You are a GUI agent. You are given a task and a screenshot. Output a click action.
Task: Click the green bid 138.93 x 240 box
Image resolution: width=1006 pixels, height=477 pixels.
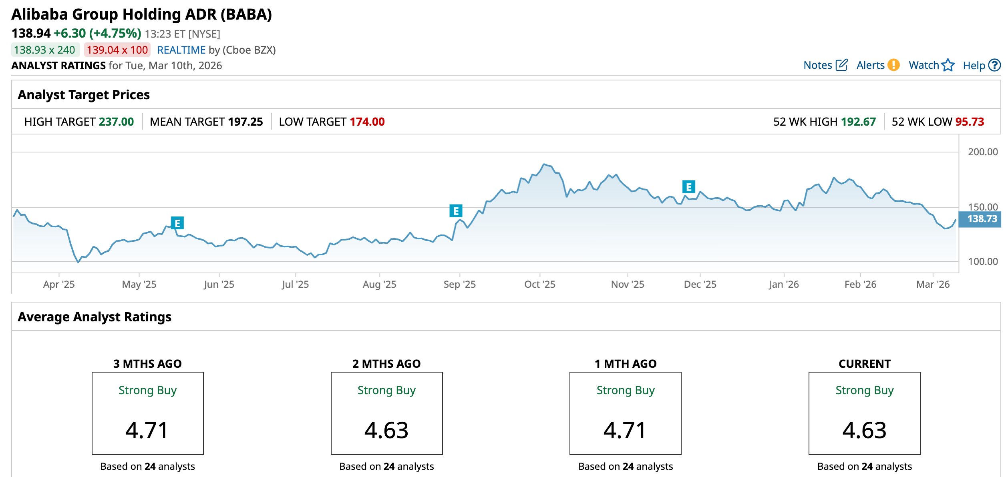(45, 50)
